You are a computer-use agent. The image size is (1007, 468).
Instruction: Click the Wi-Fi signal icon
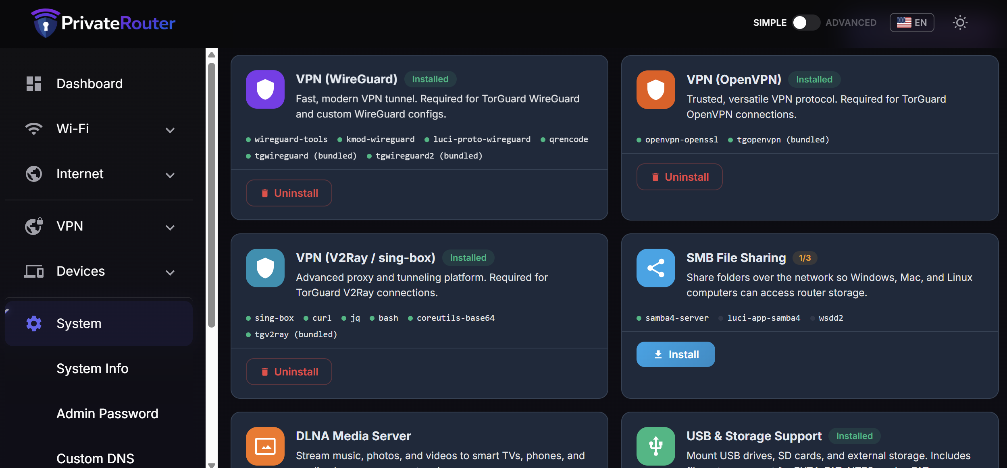pyautogui.click(x=34, y=129)
